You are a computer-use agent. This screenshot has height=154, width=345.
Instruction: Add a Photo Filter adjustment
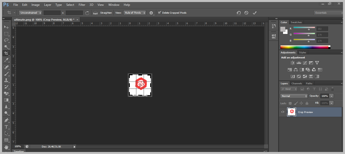[x=308, y=70]
